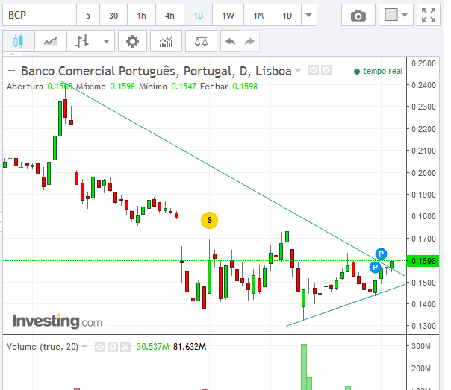Screen dimensions: 451x390
Task: Select the highlighted 1D timeframe
Action: coord(198,15)
